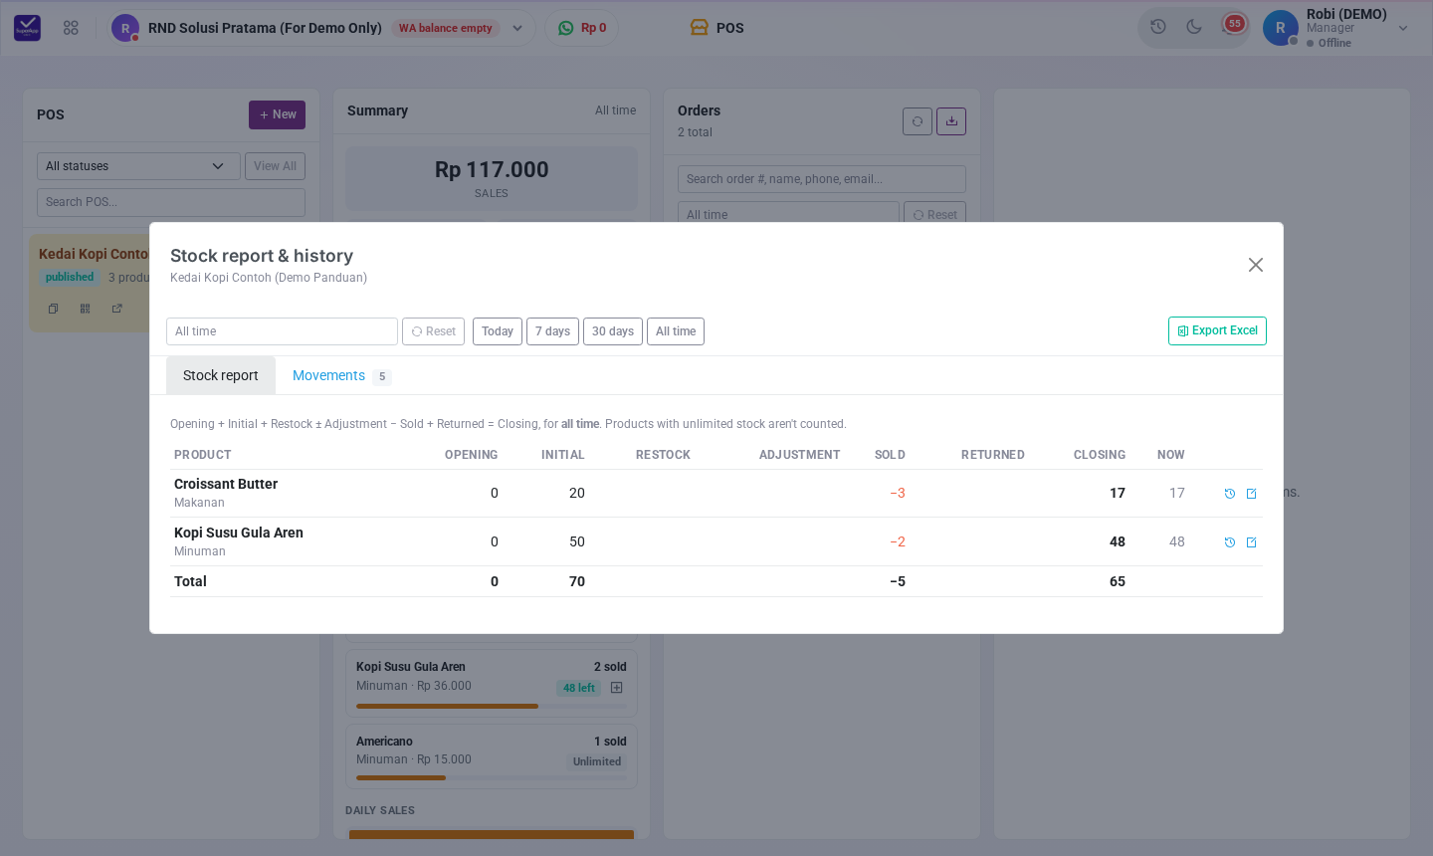The image size is (1433, 856).
Task: Click the POS store icon in header
Action: (700, 28)
